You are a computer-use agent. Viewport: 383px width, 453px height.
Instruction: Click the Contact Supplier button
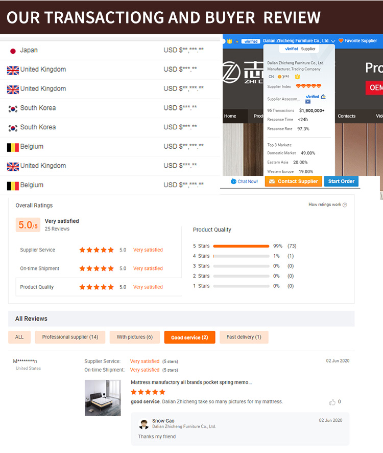(293, 182)
